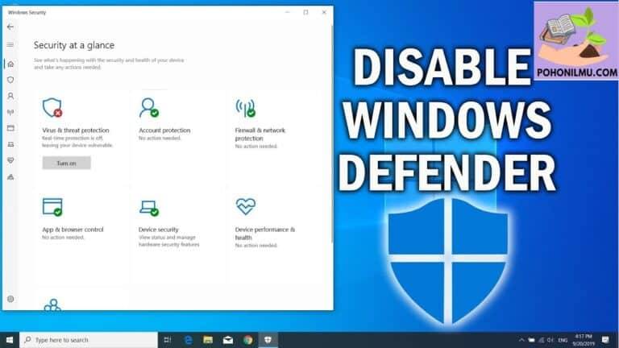This screenshot has width=619, height=348.
Task: Open network status in system tray
Action: click(542, 340)
